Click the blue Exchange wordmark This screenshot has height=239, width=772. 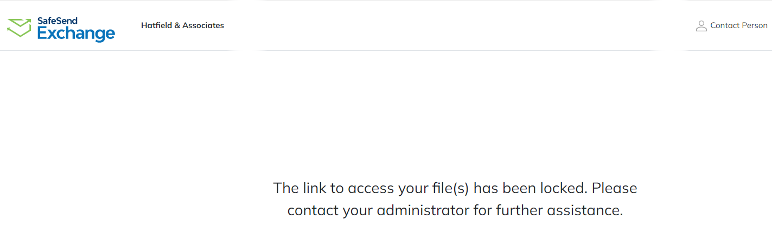click(76, 34)
